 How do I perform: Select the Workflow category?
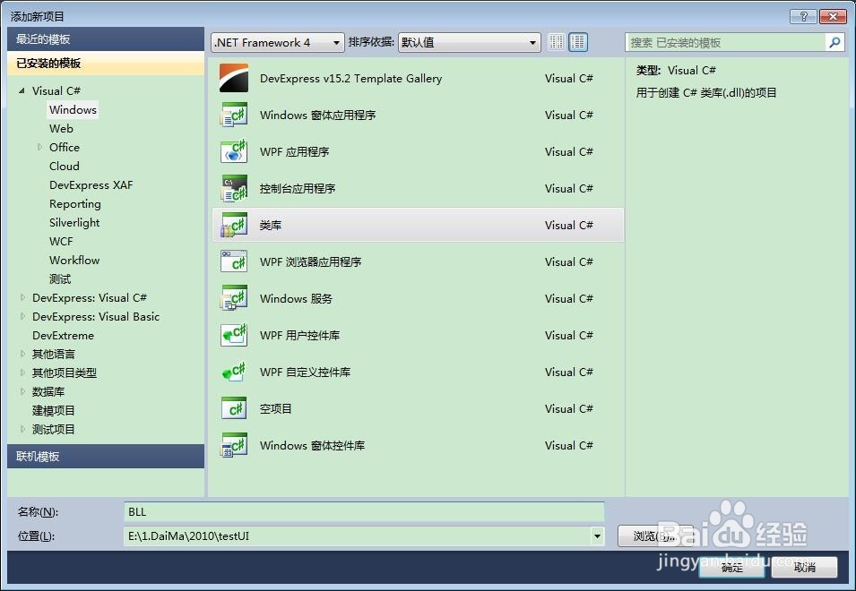point(74,260)
